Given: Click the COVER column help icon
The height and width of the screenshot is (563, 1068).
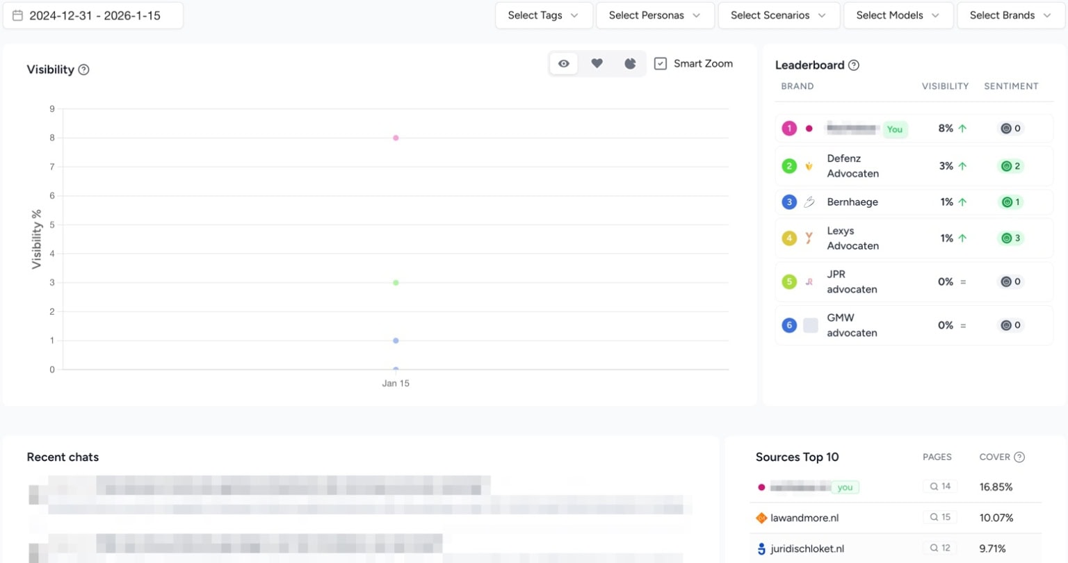Looking at the screenshot, I should click(x=1019, y=457).
